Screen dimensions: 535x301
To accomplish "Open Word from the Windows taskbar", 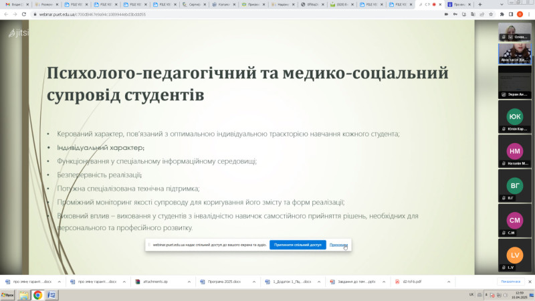I will click(52, 294).
